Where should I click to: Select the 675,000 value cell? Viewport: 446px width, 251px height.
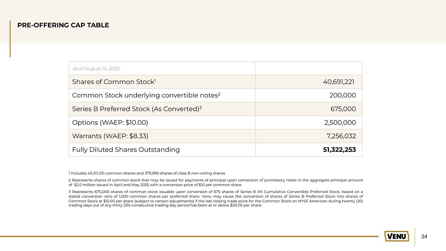coord(309,109)
